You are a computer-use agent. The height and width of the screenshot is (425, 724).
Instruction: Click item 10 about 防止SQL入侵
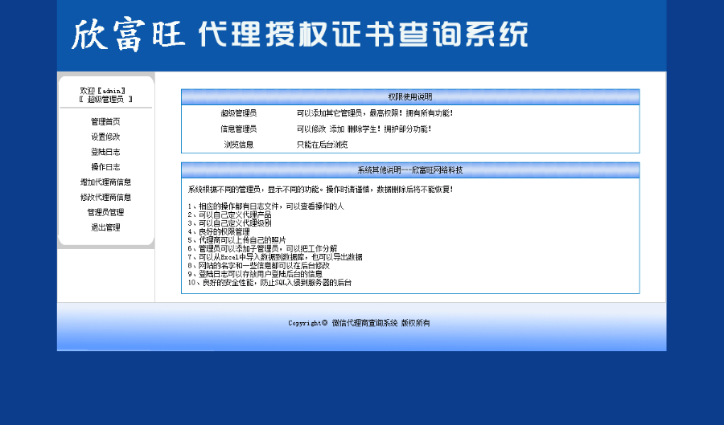click(x=269, y=283)
